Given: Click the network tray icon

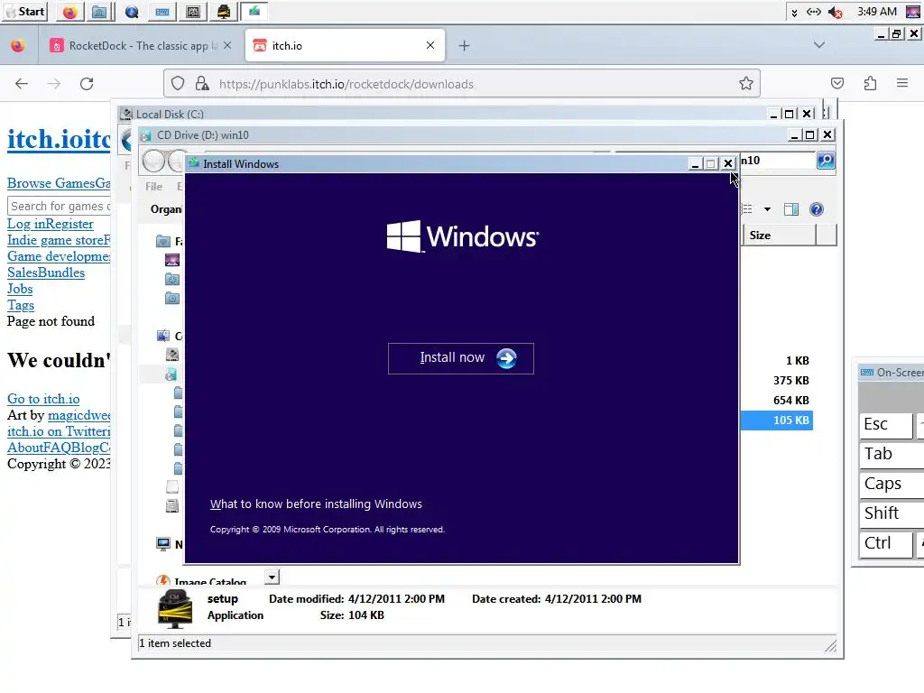Looking at the screenshot, I should (x=814, y=13).
